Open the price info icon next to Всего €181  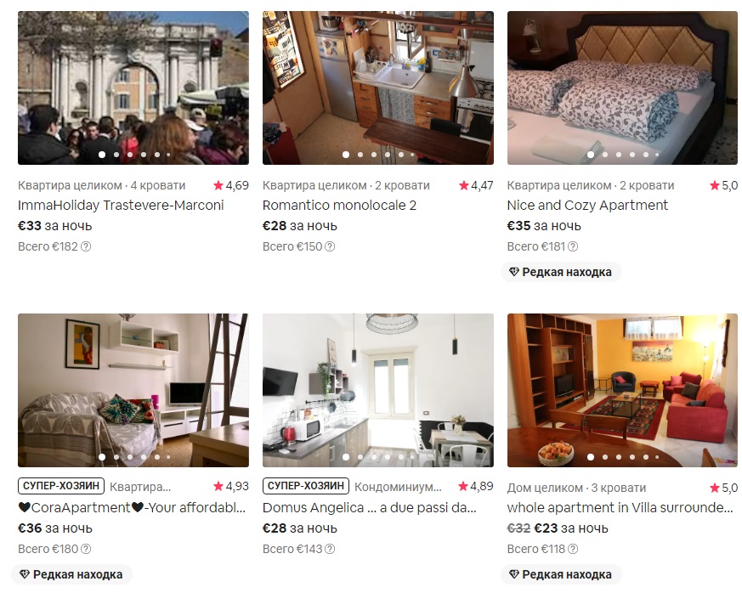click(x=573, y=246)
